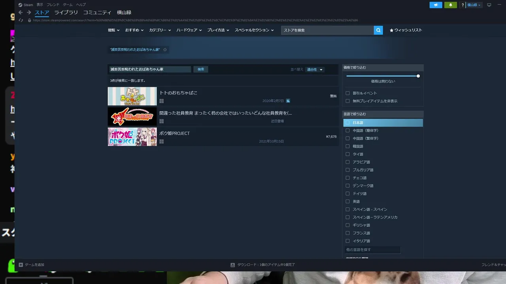506x284 pixels.
Task: Expand the おすすめ dropdown menu
Action: coord(134,30)
